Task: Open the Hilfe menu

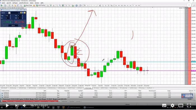Action: pyautogui.click(x=42, y=3)
